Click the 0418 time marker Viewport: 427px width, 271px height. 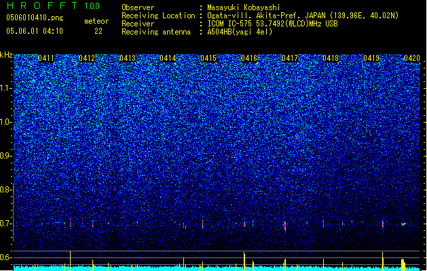coord(331,58)
